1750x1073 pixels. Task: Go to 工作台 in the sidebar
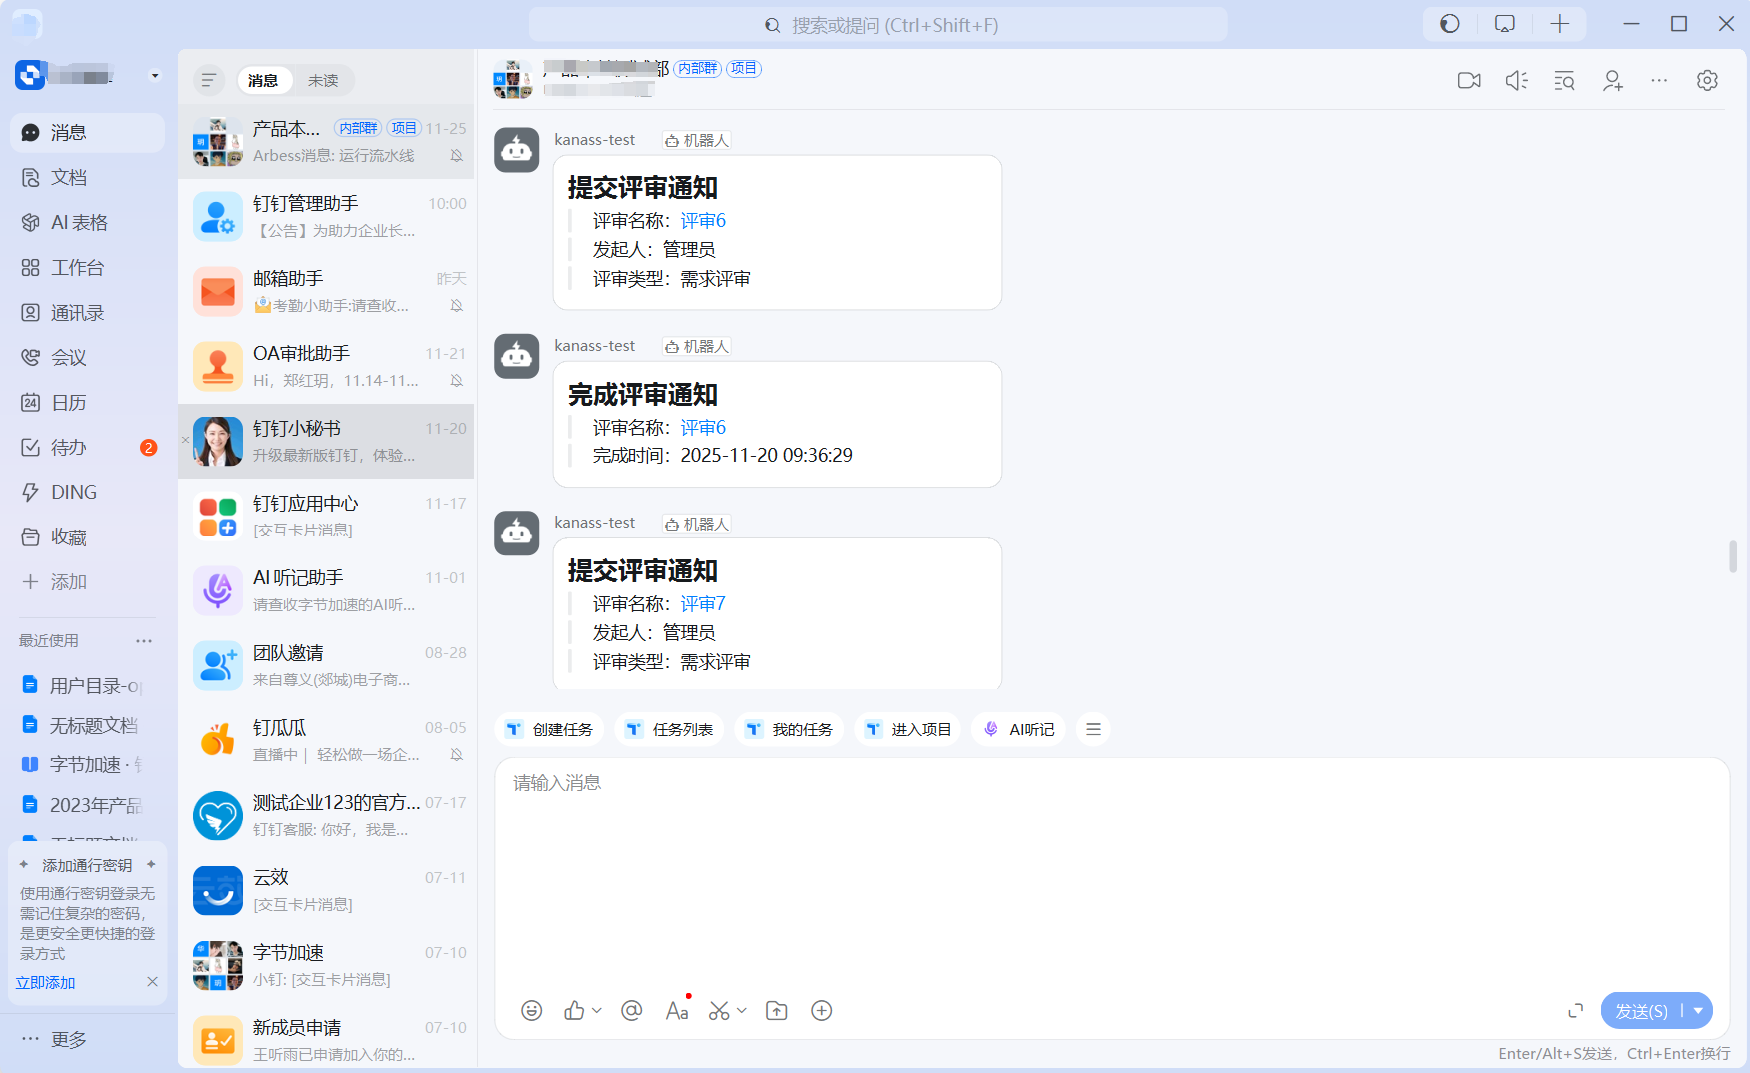coord(87,267)
